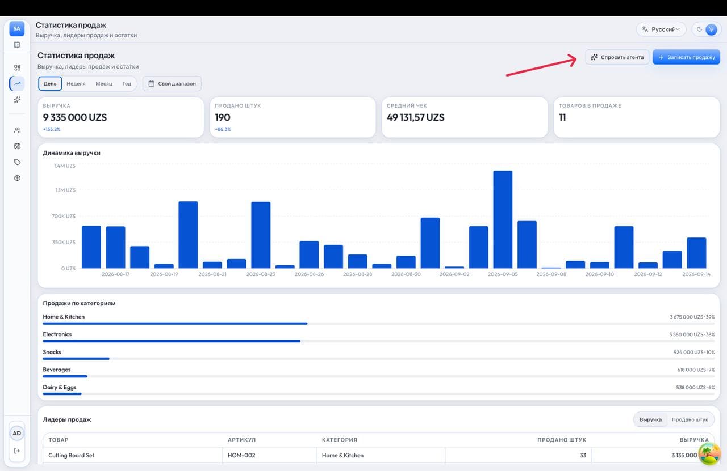The width and height of the screenshot is (727, 471).
Task: Click the Выручка 9 335 000 UZS card
Action: [x=120, y=117]
